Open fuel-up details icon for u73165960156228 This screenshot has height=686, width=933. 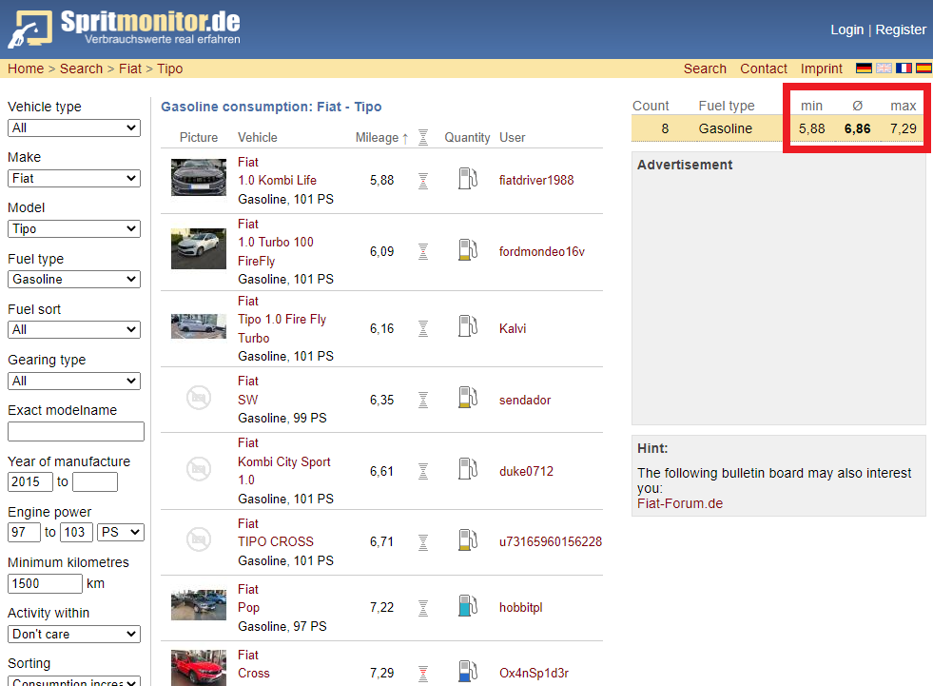[x=468, y=540]
